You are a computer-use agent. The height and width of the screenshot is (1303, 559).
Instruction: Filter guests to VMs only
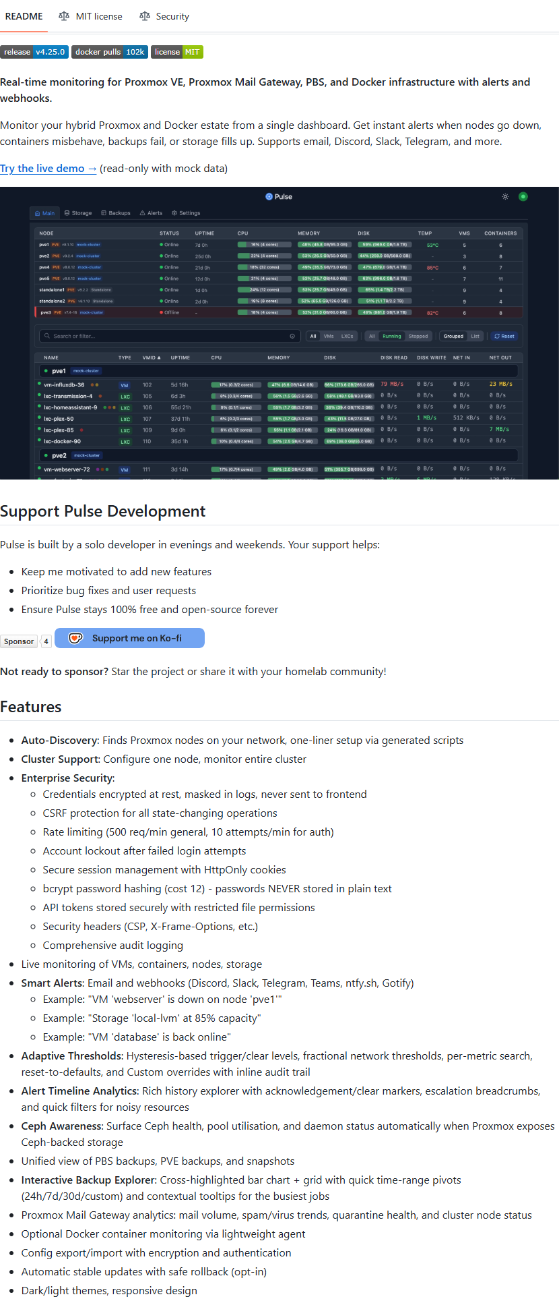[329, 336]
